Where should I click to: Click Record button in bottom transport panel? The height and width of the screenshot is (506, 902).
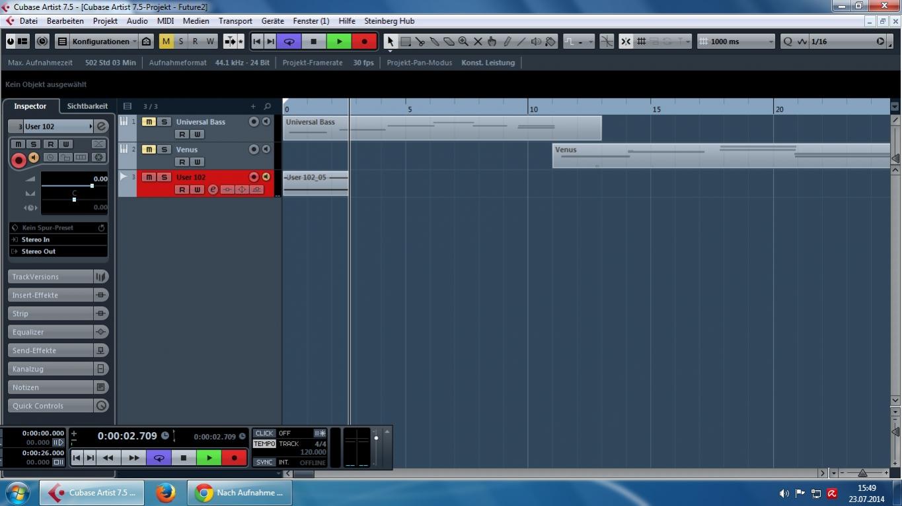click(x=234, y=458)
